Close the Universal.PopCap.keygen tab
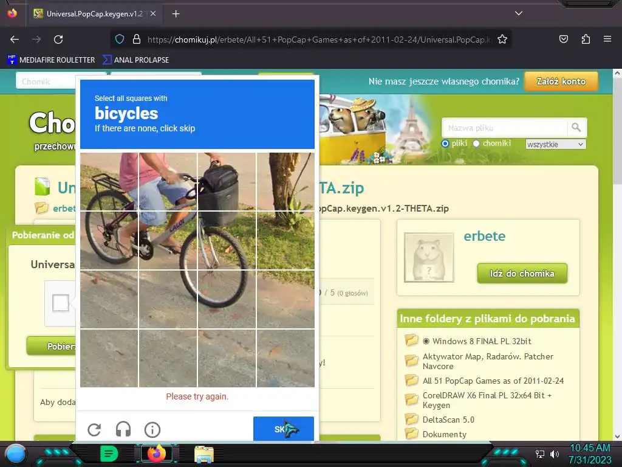Screen dimensions: 622x467 click(153, 13)
